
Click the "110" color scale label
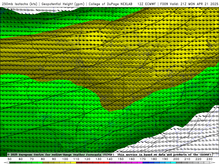click(76, 159)
